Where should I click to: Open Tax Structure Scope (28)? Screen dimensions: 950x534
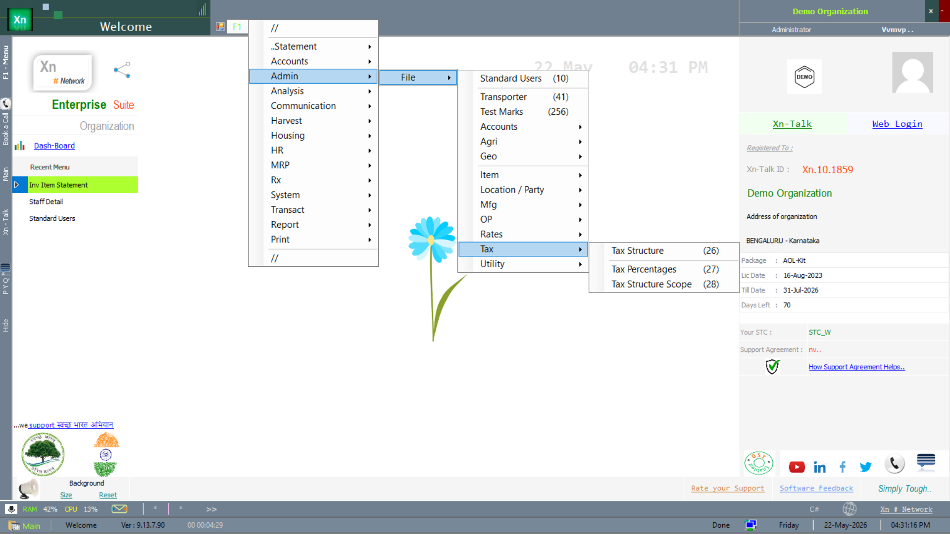664,284
